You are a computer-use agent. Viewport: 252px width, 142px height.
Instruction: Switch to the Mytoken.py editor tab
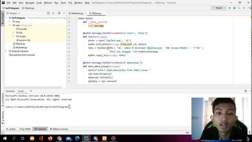(x=77, y=13)
